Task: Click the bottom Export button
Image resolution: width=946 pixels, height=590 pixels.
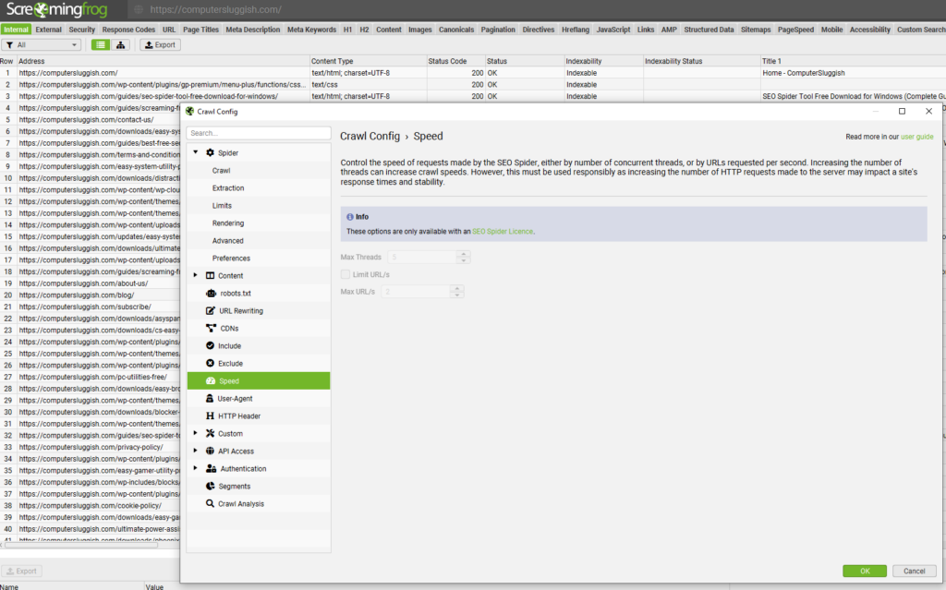Action: pyautogui.click(x=22, y=571)
